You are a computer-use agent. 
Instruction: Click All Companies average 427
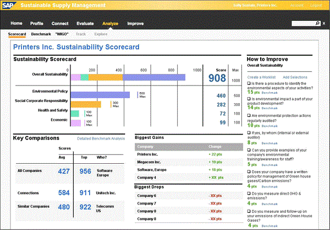pyautogui.click(x=64, y=172)
